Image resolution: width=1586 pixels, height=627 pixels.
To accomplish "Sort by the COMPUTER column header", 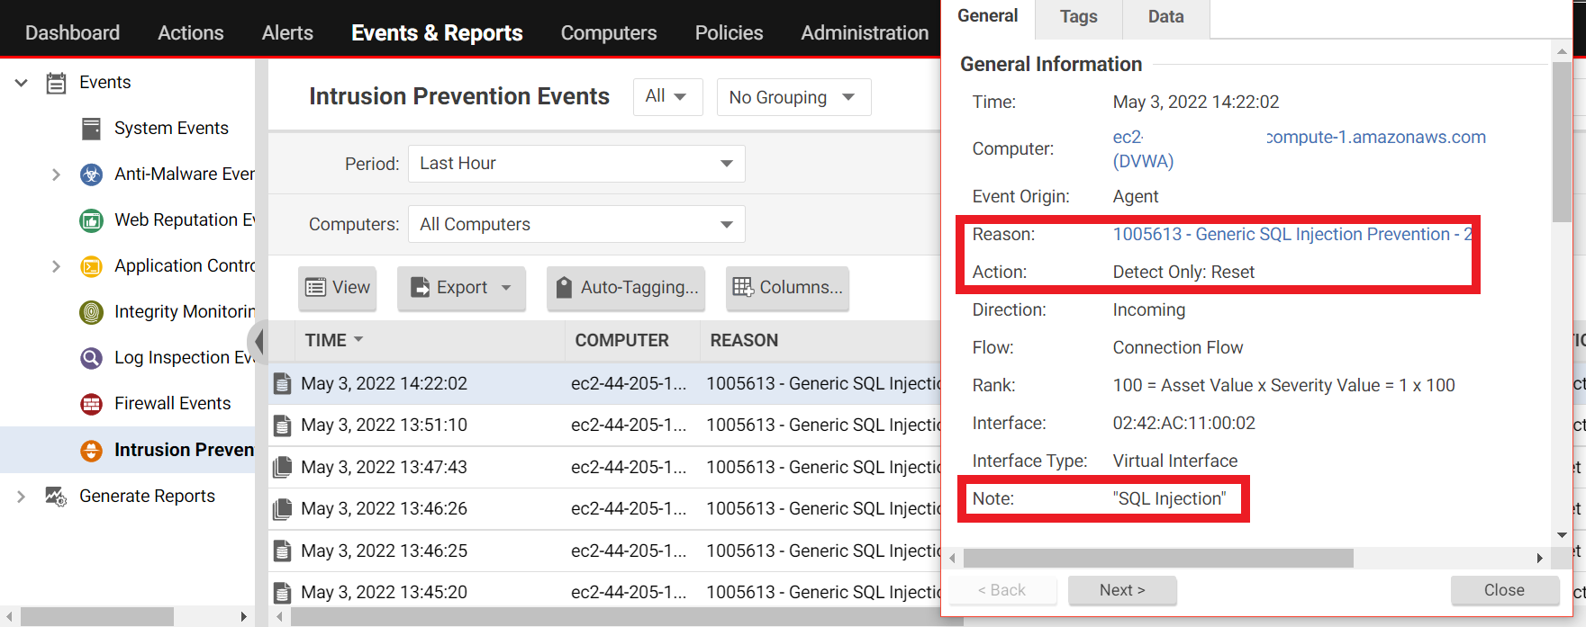I will 622,341.
